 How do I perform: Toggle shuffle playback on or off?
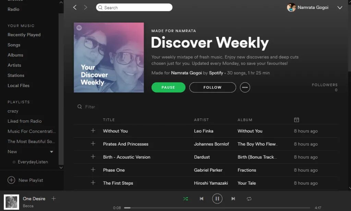[x=185, y=199]
